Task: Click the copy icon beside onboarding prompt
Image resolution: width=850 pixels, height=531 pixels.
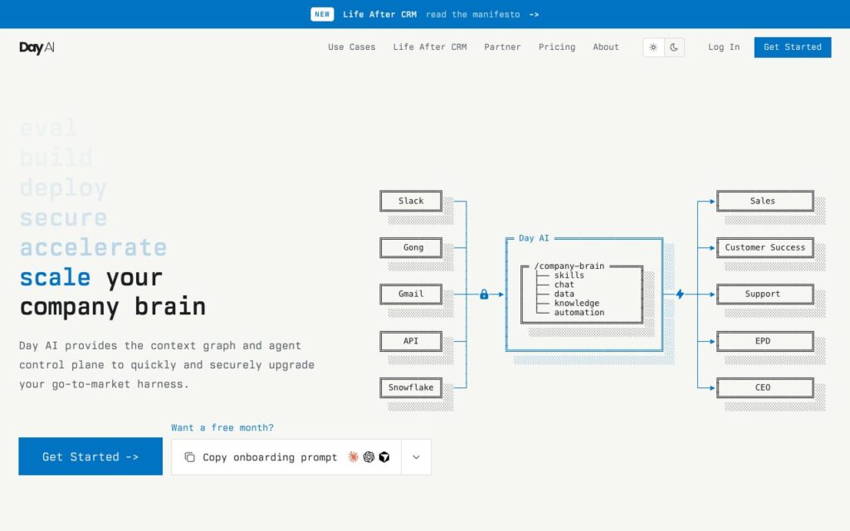Action: coord(189,457)
